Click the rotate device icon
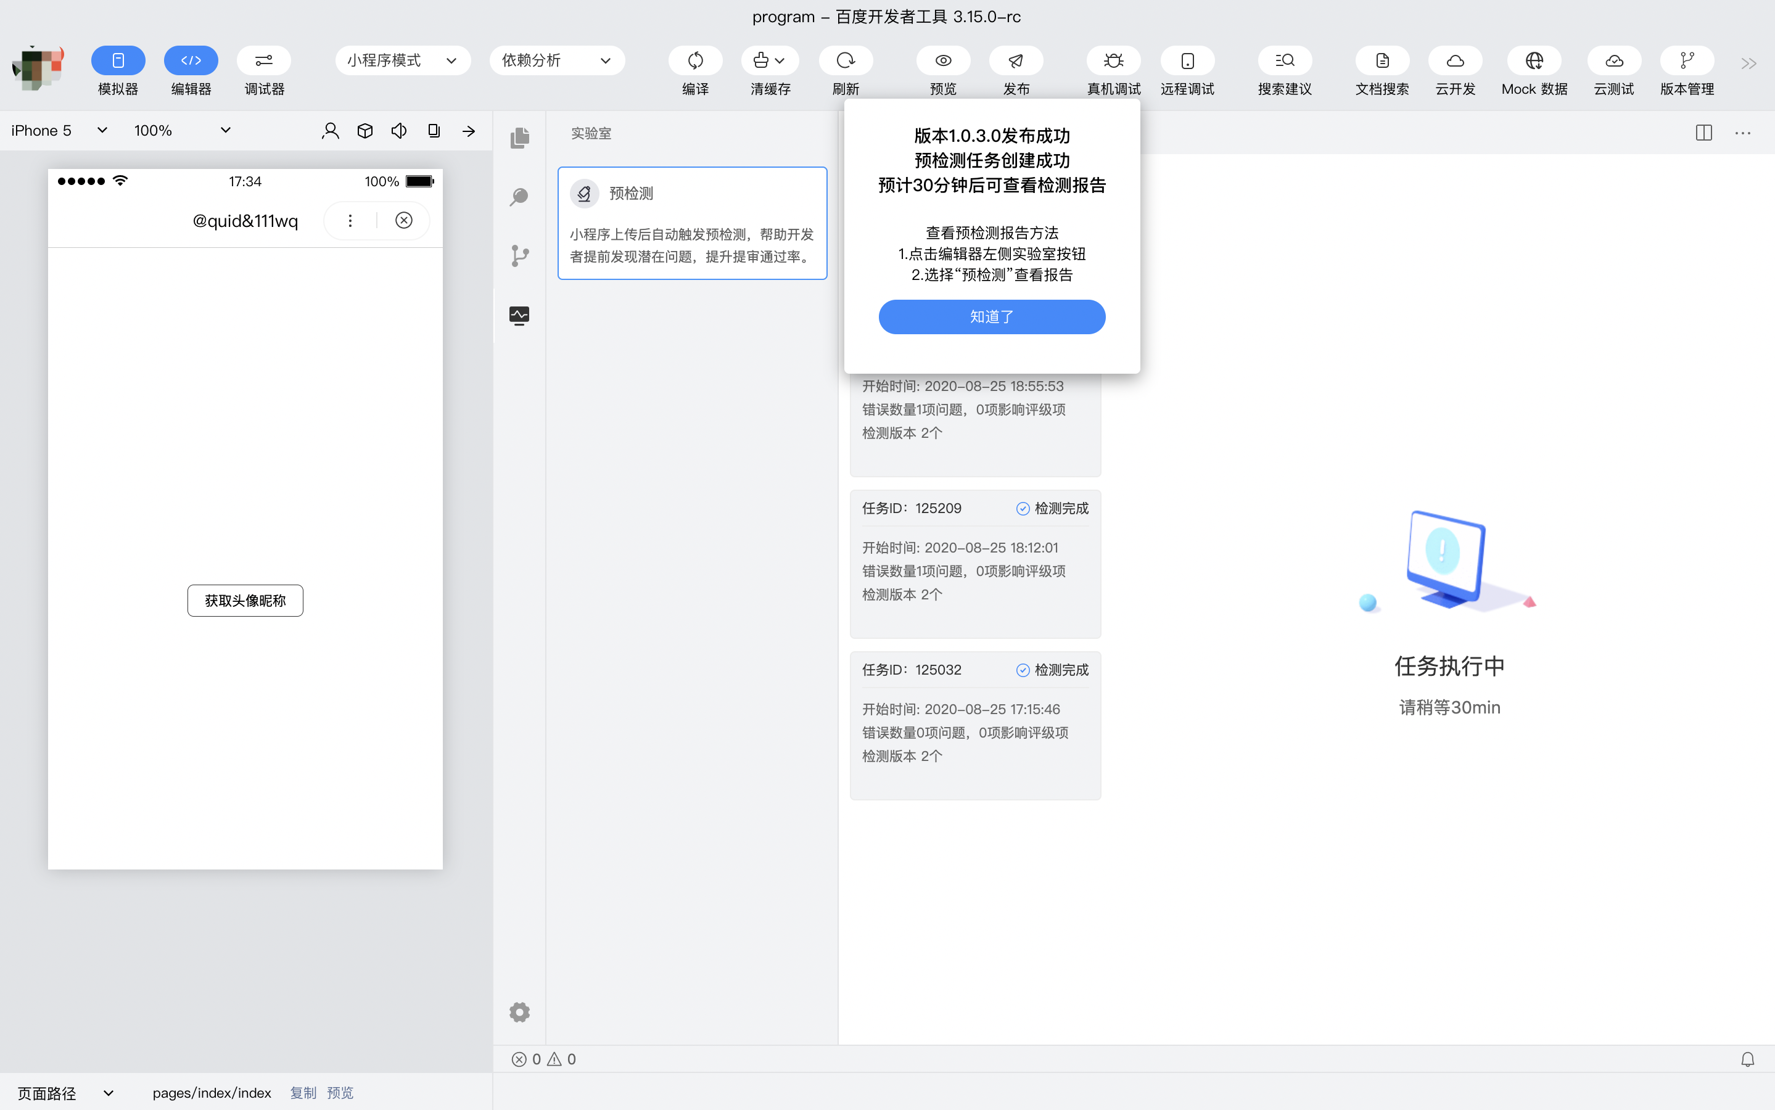 434,131
